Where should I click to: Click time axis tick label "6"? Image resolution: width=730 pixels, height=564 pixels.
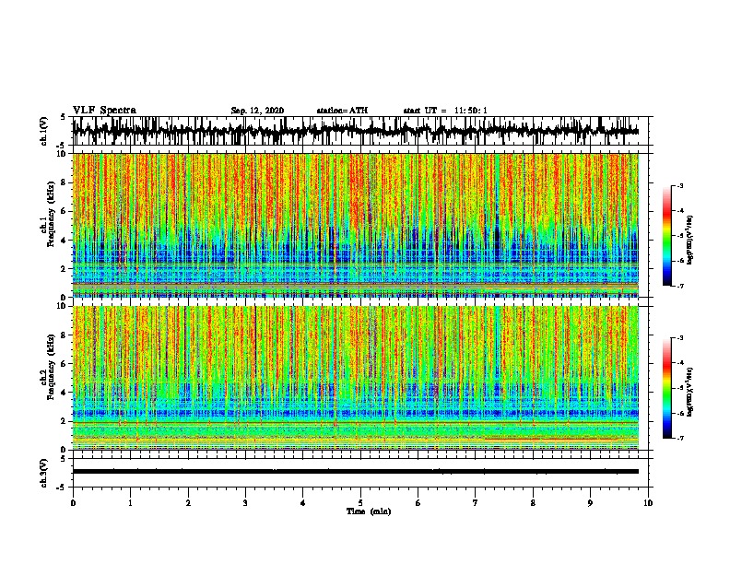click(x=418, y=502)
